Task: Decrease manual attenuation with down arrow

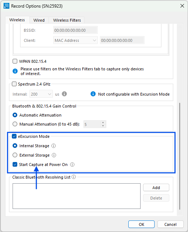Action: tap(103, 126)
